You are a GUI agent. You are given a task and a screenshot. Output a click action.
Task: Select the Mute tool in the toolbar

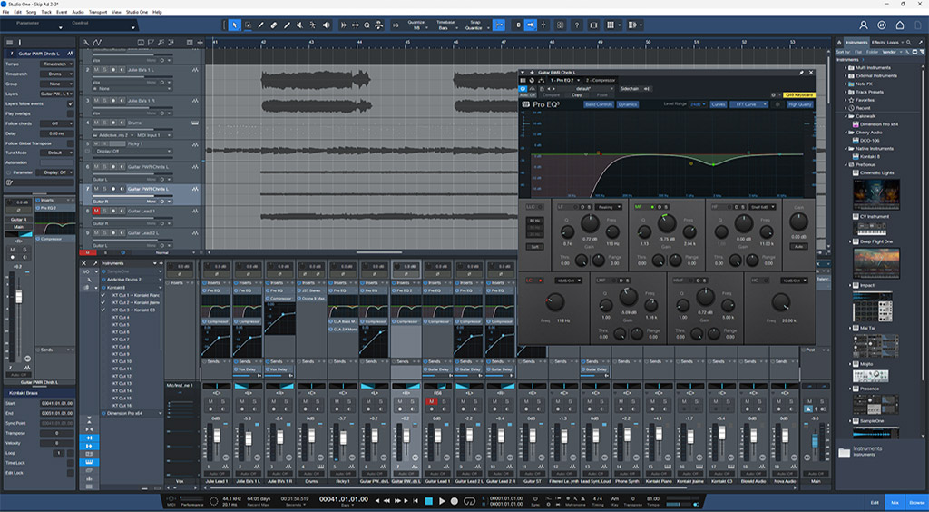tap(299, 25)
